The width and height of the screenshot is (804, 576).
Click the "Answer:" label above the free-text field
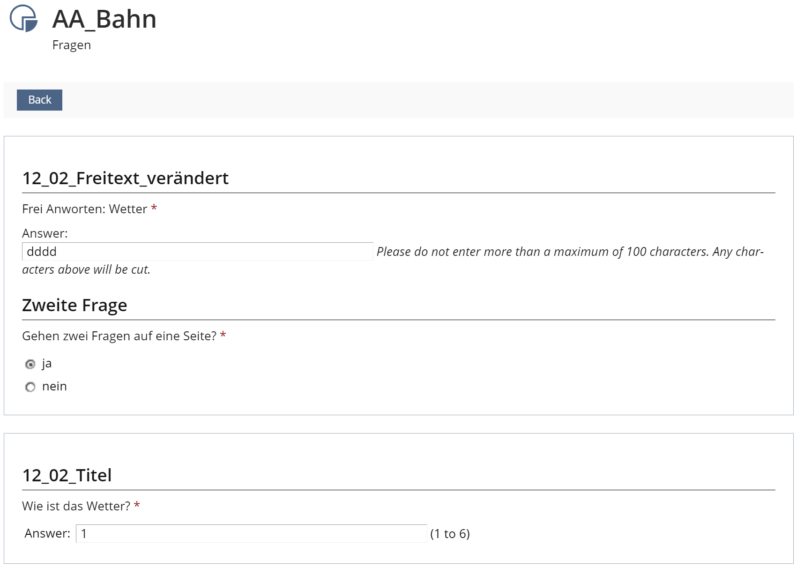tap(45, 233)
